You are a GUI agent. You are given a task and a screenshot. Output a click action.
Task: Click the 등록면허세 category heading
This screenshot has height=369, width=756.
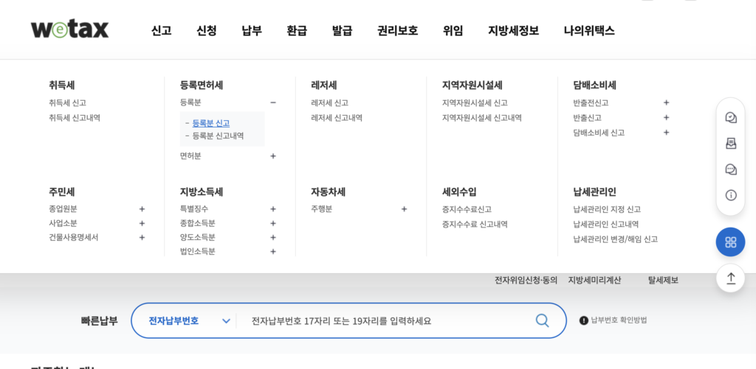coord(202,85)
